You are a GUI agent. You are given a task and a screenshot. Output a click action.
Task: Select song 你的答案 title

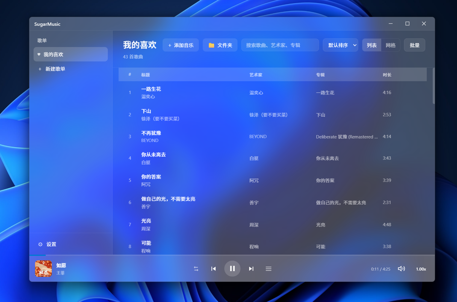click(151, 177)
